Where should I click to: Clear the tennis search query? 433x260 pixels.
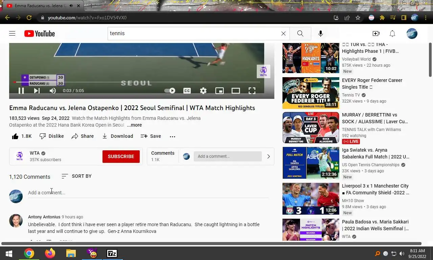tap(283, 34)
